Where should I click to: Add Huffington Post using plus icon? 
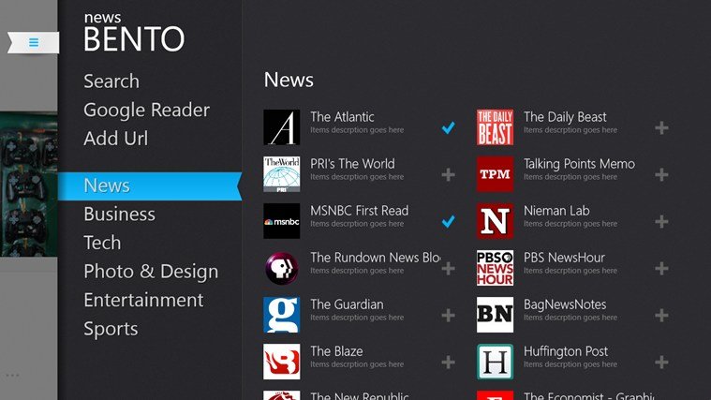[x=661, y=362]
